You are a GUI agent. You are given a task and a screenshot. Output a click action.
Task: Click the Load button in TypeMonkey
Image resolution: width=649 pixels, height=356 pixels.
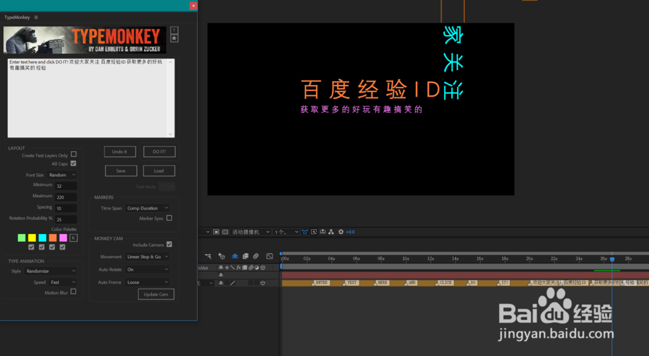159,171
